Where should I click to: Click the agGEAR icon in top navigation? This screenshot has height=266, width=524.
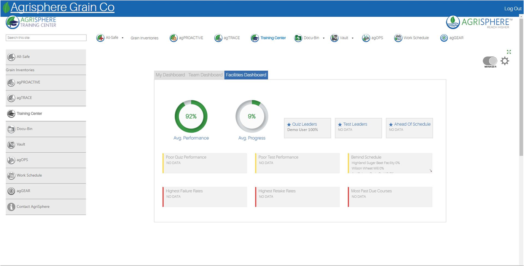point(444,38)
